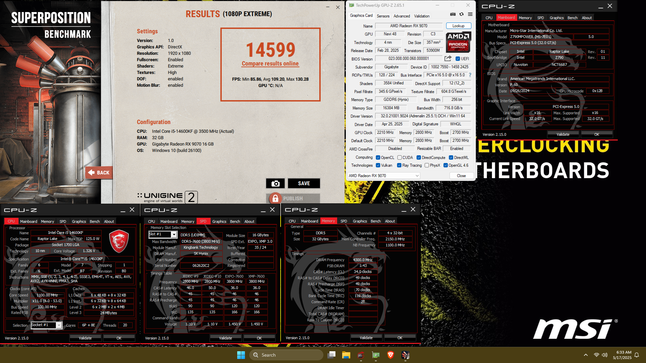Click the CPU-Z icon on the taskbar
Image resolution: width=646 pixels, height=363 pixels.
361,355
